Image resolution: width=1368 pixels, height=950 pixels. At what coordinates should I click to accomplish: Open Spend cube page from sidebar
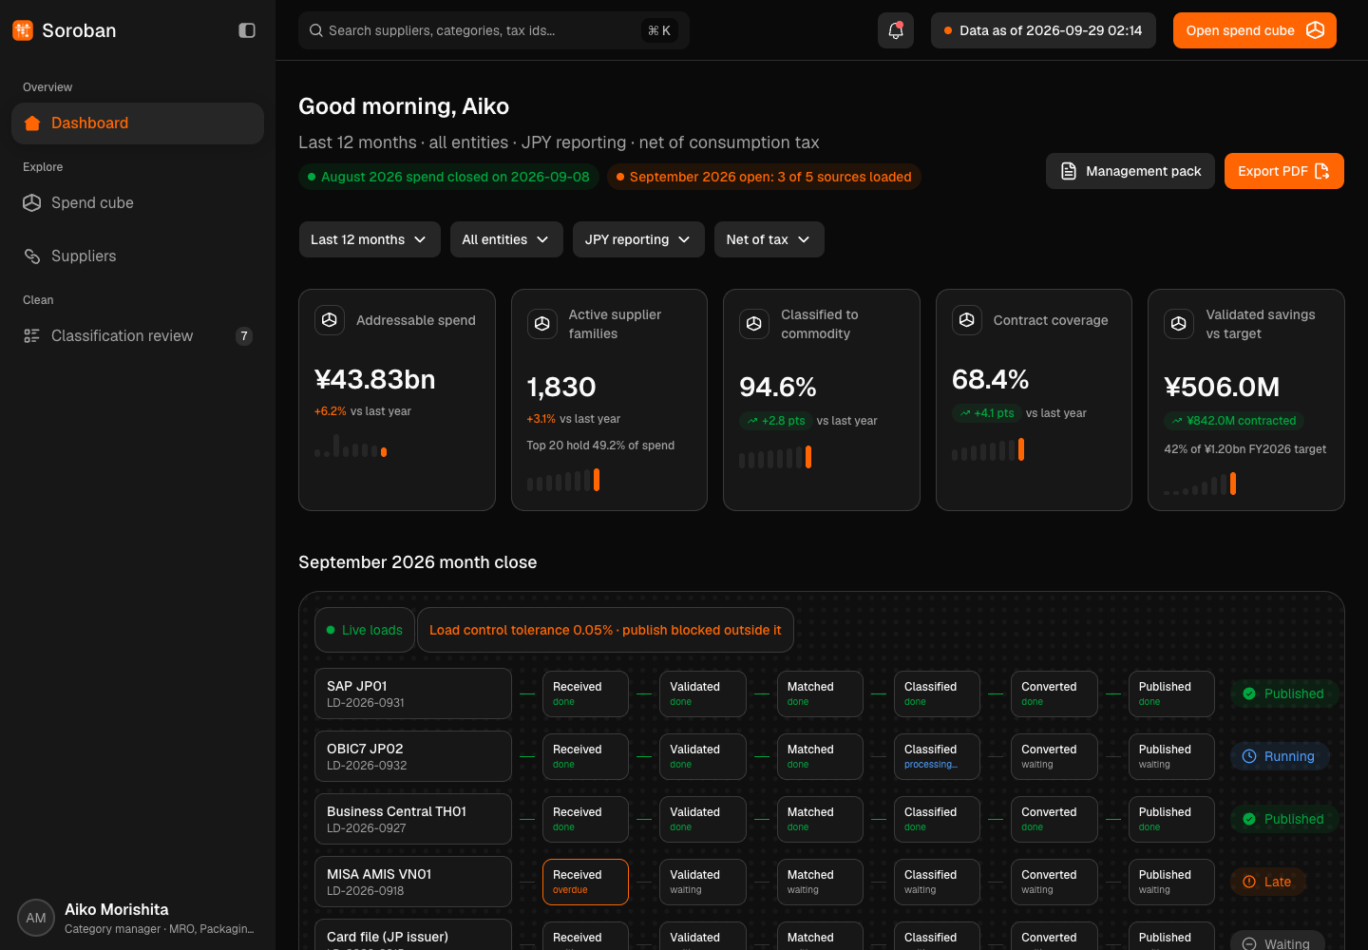pyautogui.click(x=138, y=202)
